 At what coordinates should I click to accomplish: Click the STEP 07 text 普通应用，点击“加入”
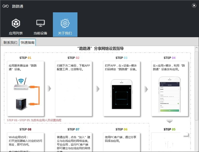tap(72, 137)
